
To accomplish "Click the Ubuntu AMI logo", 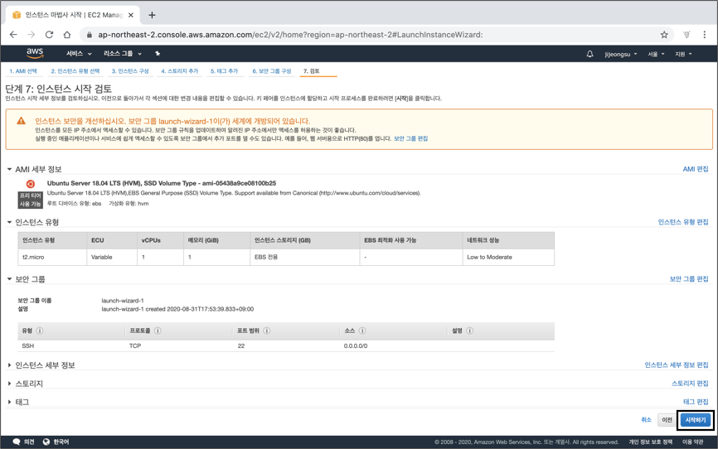I will point(31,184).
